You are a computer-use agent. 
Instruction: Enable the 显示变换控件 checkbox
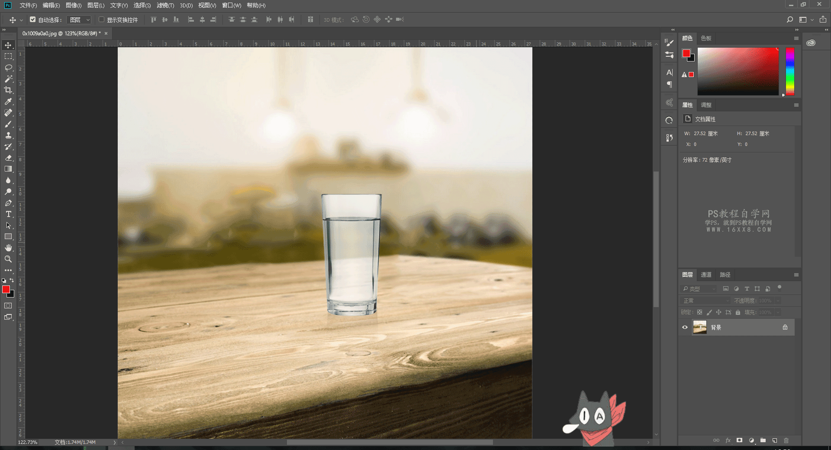[102, 19]
